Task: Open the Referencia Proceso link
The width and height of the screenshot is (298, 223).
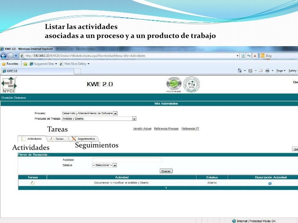Action: (x=166, y=129)
